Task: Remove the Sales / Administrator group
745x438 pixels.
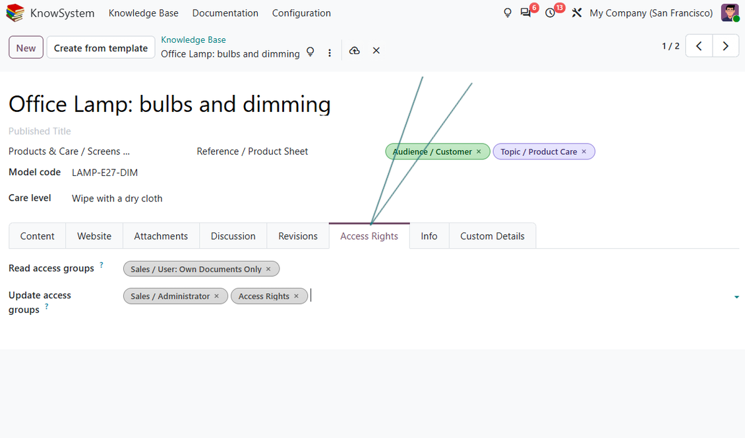Action: click(x=217, y=296)
